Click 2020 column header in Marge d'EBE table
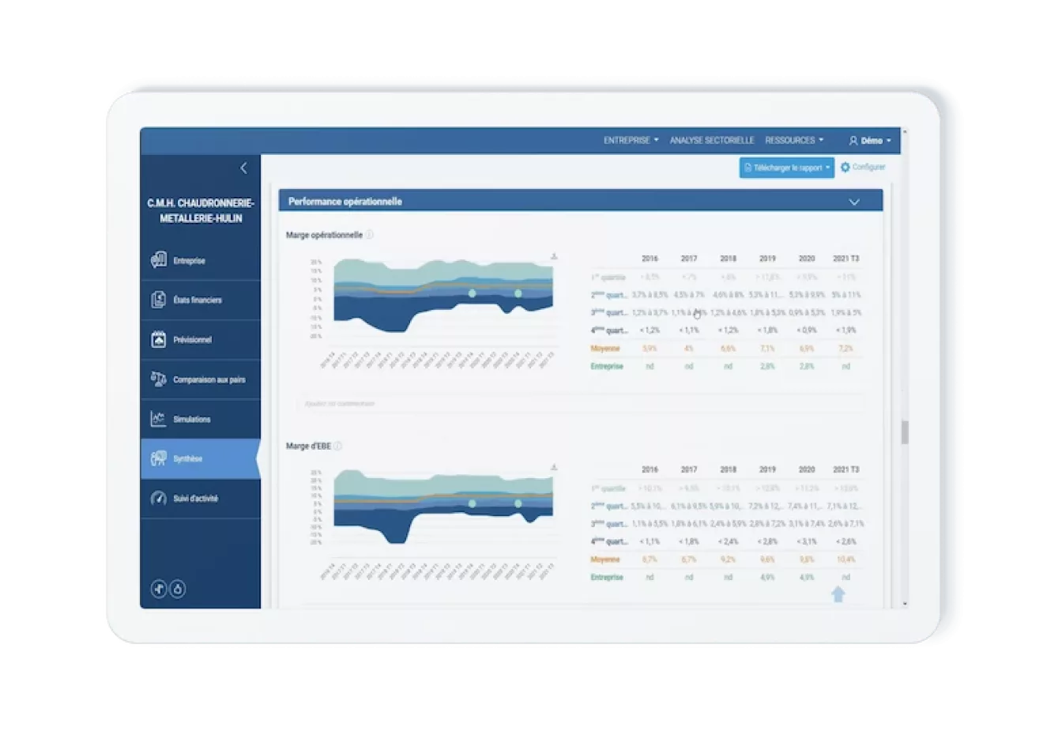 pos(806,469)
